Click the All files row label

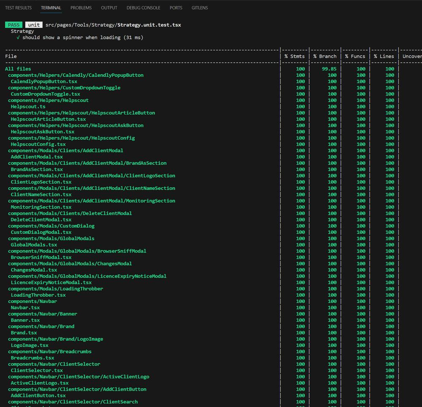tap(18, 69)
